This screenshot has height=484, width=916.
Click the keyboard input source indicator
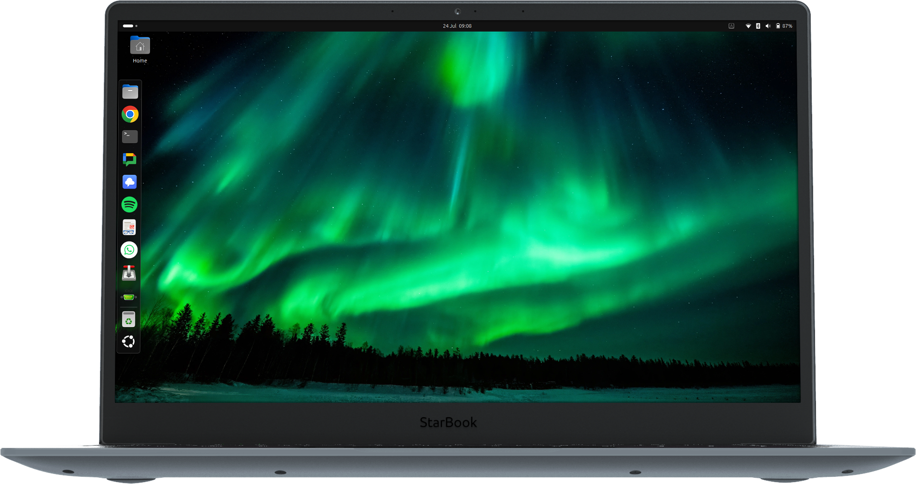[731, 26]
